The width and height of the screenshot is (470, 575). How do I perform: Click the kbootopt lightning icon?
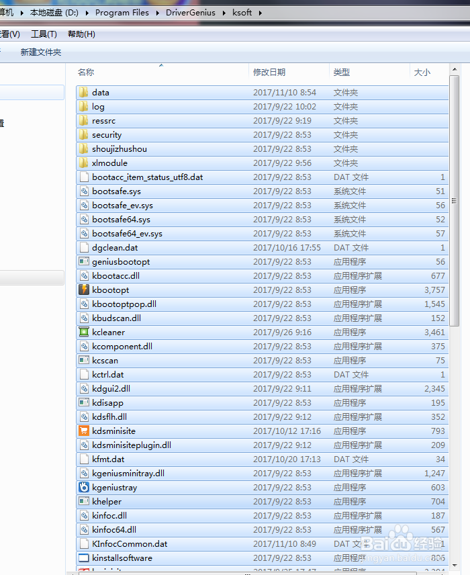click(84, 290)
